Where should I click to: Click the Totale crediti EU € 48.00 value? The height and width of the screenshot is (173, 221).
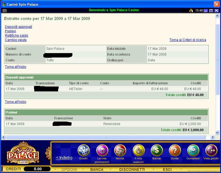pyautogui.click(x=195, y=95)
